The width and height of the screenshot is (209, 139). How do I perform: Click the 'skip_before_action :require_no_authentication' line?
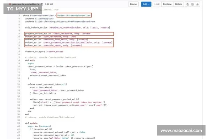(x=68, y=27)
